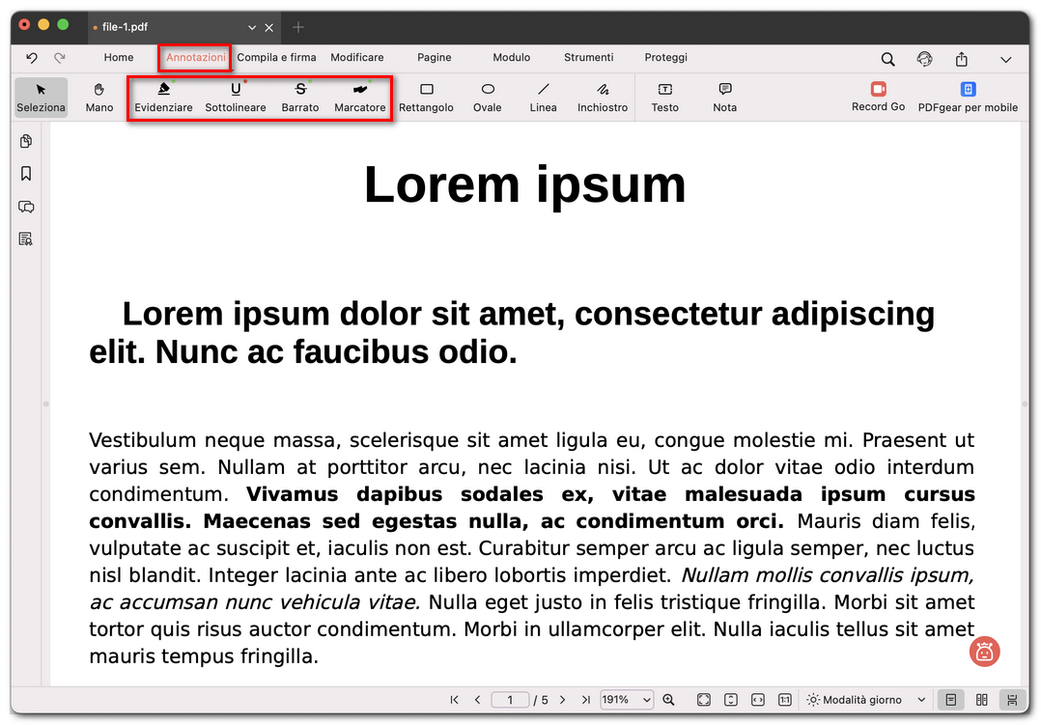Open the search magnifier
The width and height of the screenshot is (1041, 725).
coord(887,59)
